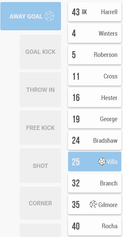
Task: Click the ball icon next to Villa
Action: coord(102,162)
